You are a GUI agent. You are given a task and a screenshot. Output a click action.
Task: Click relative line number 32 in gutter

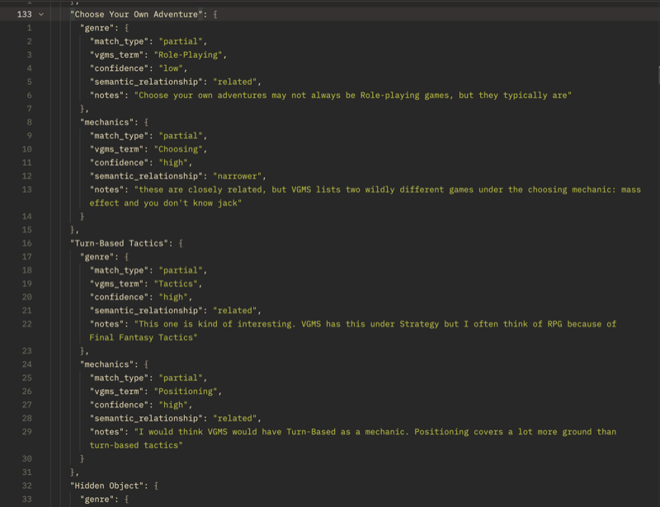(x=27, y=486)
